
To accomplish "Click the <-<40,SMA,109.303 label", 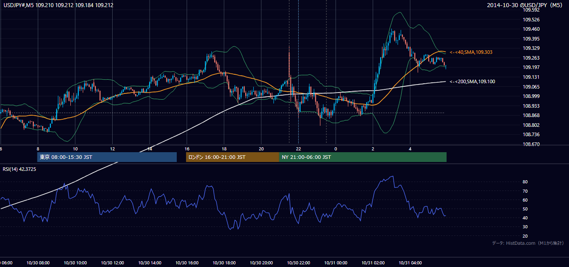I will [471, 53].
